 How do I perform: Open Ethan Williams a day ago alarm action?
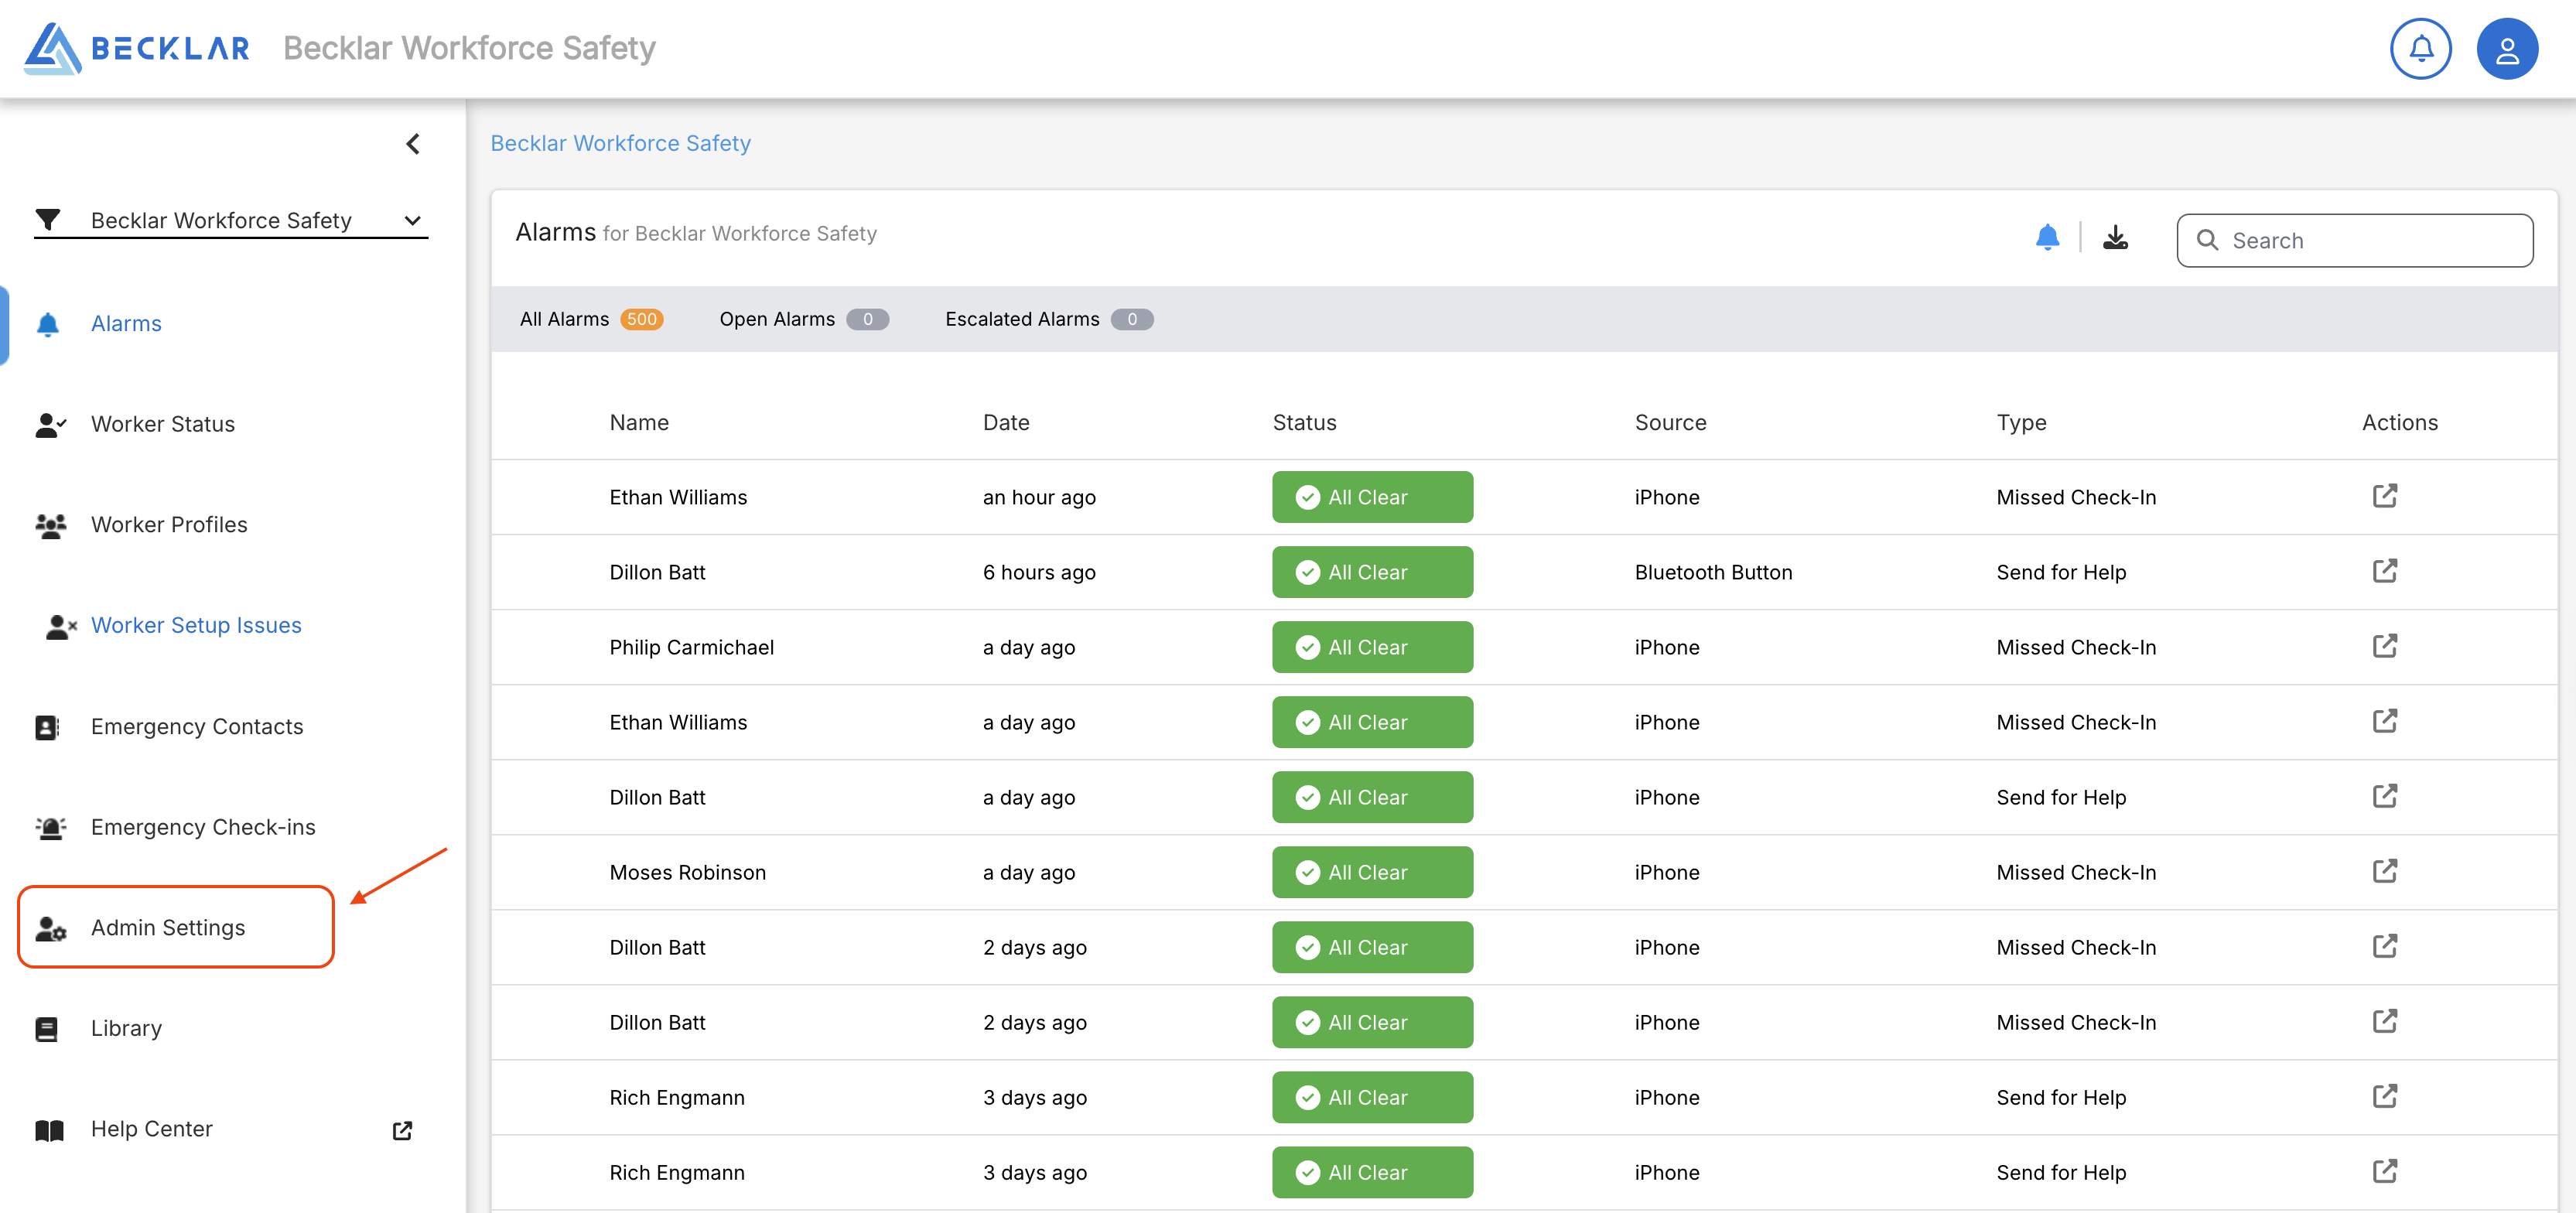click(2385, 721)
